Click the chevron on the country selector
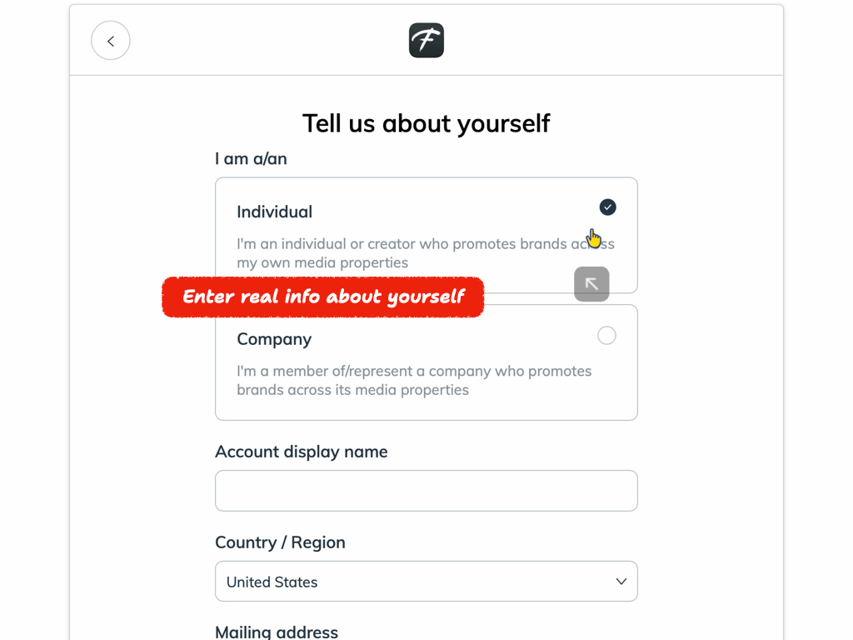 621,581
